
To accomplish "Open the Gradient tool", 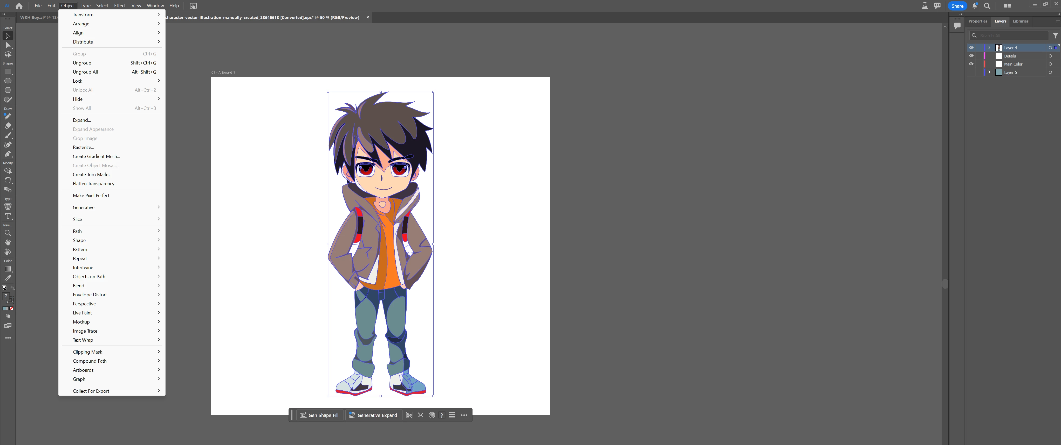I will point(8,269).
